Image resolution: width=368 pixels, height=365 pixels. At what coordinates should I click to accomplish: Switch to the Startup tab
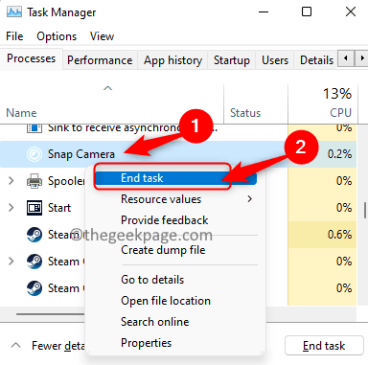click(232, 60)
